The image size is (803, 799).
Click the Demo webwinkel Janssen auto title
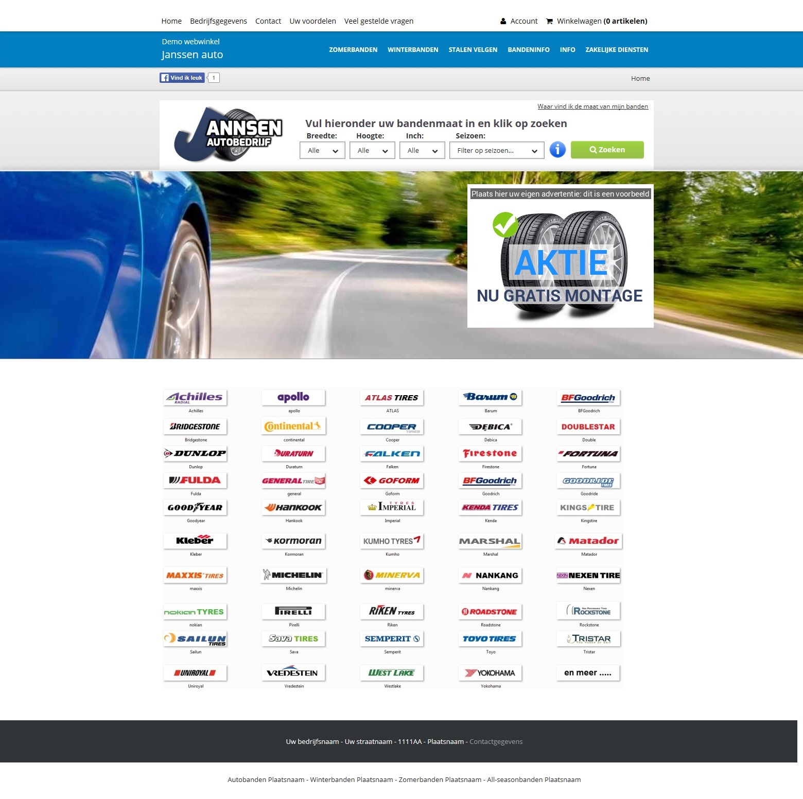193,49
